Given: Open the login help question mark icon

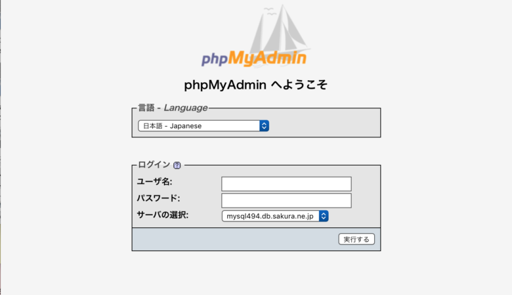Looking at the screenshot, I should [x=177, y=166].
